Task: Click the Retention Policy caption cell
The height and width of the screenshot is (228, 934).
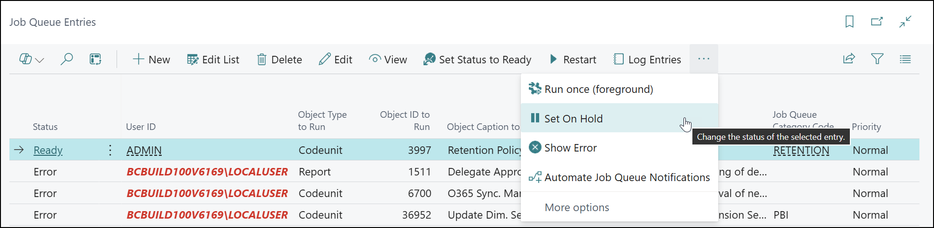Action: [x=484, y=150]
